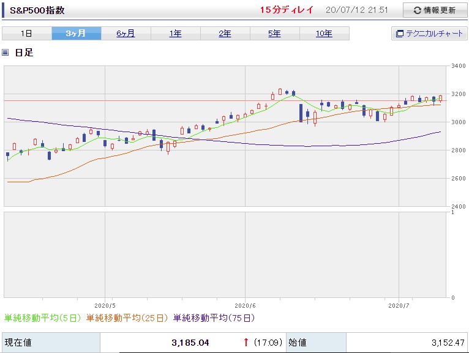
Task: Switch to the 1年 period tab
Action: (x=176, y=33)
